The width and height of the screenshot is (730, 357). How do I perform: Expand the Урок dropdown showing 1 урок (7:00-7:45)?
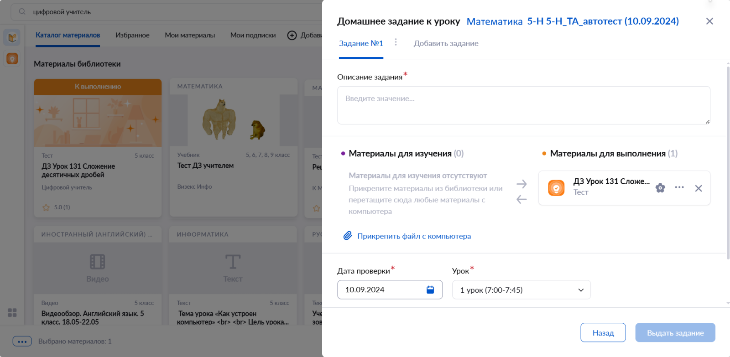(521, 290)
